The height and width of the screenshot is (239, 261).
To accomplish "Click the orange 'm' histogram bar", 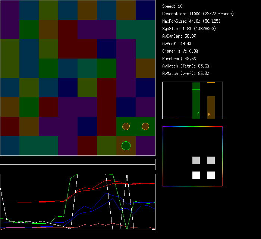I will tap(211, 107).
